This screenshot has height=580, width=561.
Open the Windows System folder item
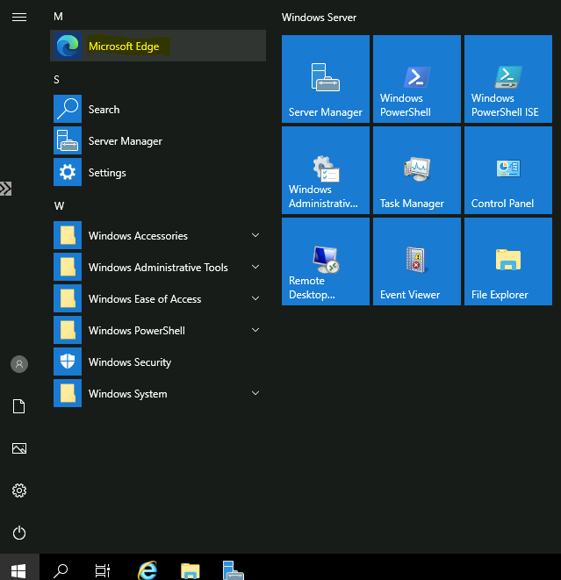click(x=158, y=394)
